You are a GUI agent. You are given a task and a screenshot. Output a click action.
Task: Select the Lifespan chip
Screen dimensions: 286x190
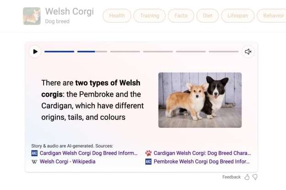pyautogui.click(x=238, y=16)
